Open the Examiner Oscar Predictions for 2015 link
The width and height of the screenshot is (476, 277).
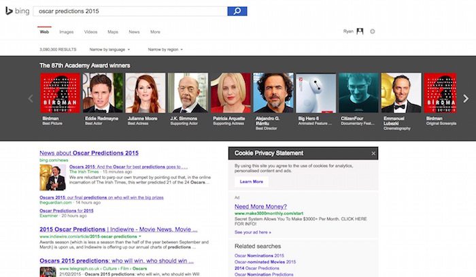pyautogui.click(x=67, y=210)
